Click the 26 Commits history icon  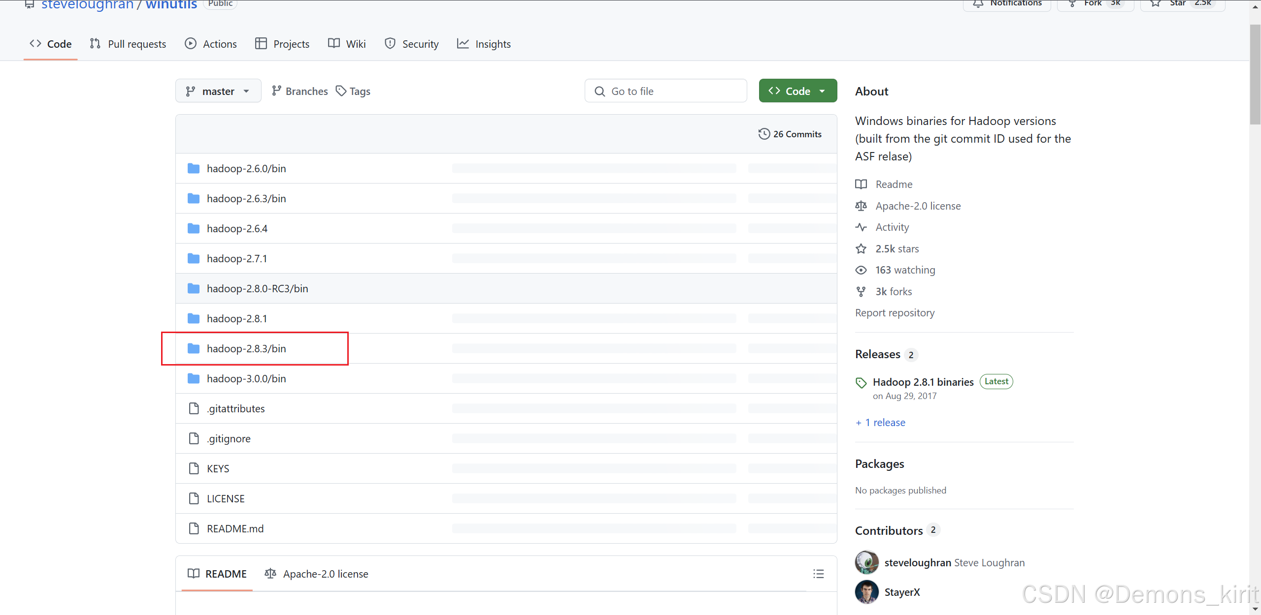764,134
